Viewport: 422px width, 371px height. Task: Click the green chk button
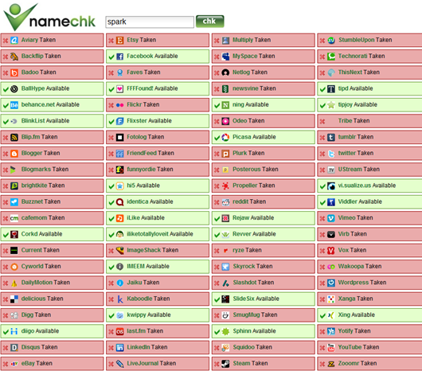pos(209,21)
